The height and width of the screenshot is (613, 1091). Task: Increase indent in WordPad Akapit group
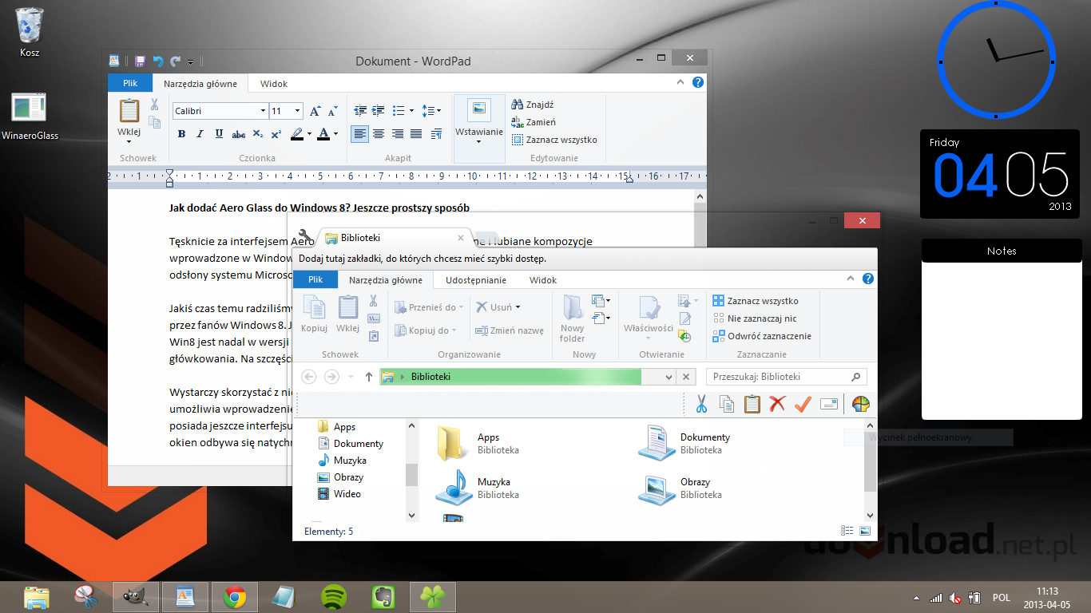click(x=379, y=111)
